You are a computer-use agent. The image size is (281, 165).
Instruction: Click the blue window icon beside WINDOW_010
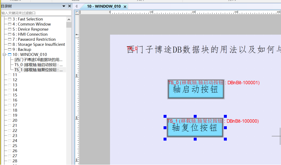click(x=10, y=55)
